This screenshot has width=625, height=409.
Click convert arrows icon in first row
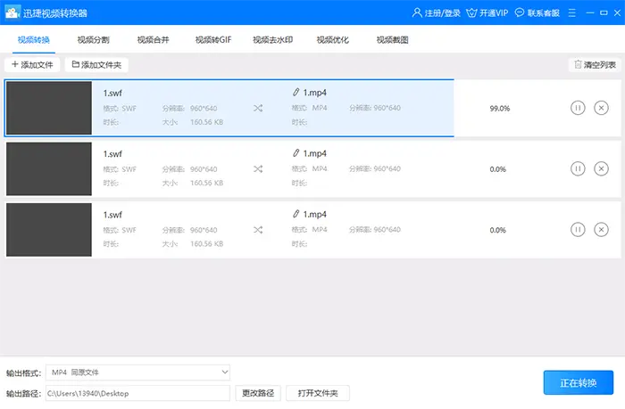point(258,108)
